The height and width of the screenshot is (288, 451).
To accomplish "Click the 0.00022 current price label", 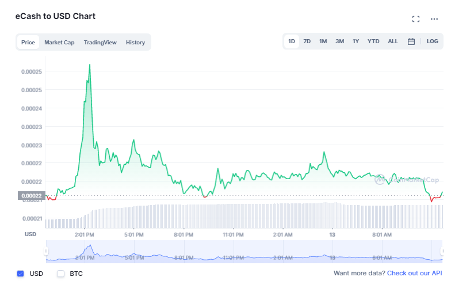I will pos(31,196).
